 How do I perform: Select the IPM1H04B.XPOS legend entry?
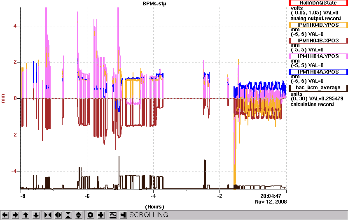[318, 41]
